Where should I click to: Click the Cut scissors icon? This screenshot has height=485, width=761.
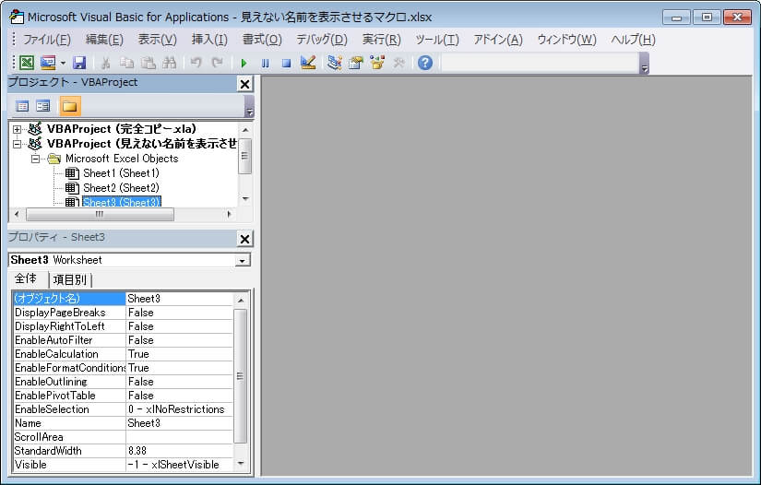(105, 63)
